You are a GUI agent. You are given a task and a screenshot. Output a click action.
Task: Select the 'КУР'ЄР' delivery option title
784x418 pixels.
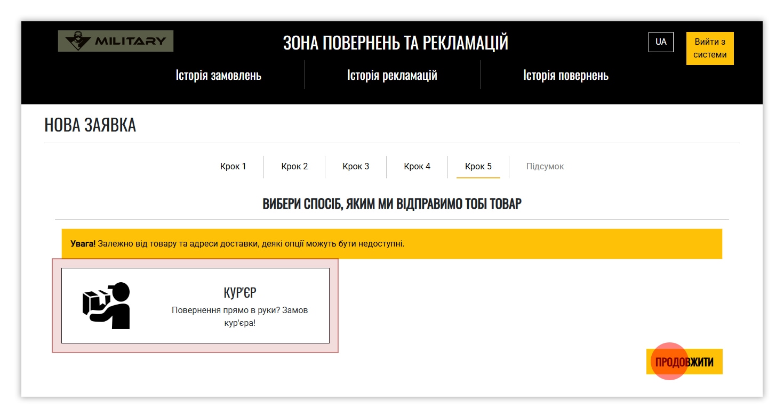pyautogui.click(x=240, y=292)
